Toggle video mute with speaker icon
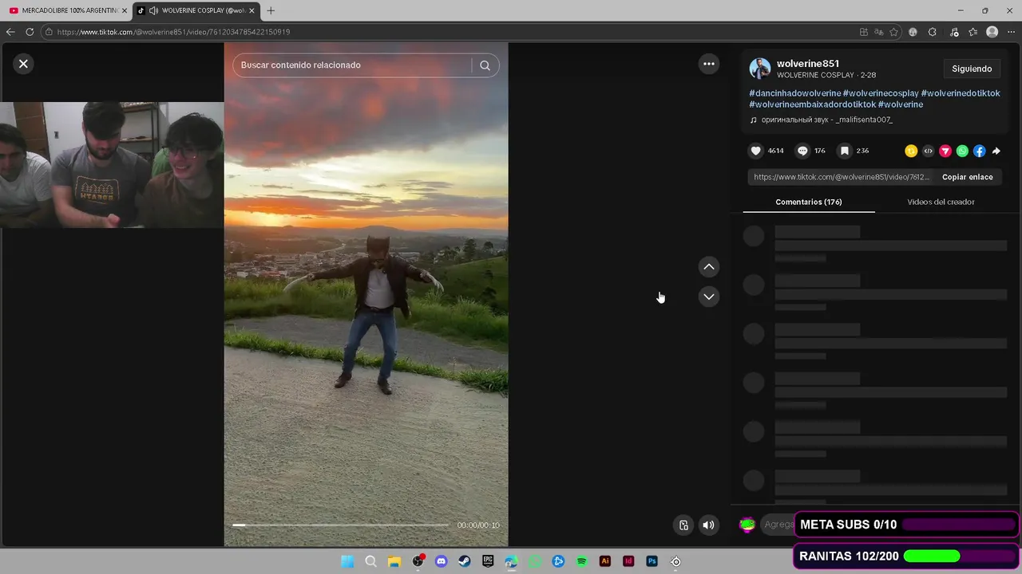 (708, 525)
